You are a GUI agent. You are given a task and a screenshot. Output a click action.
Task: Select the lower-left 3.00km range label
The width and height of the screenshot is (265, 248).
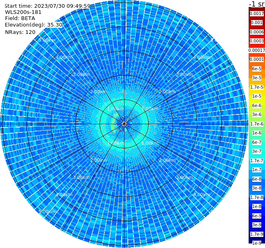(81, 177)
